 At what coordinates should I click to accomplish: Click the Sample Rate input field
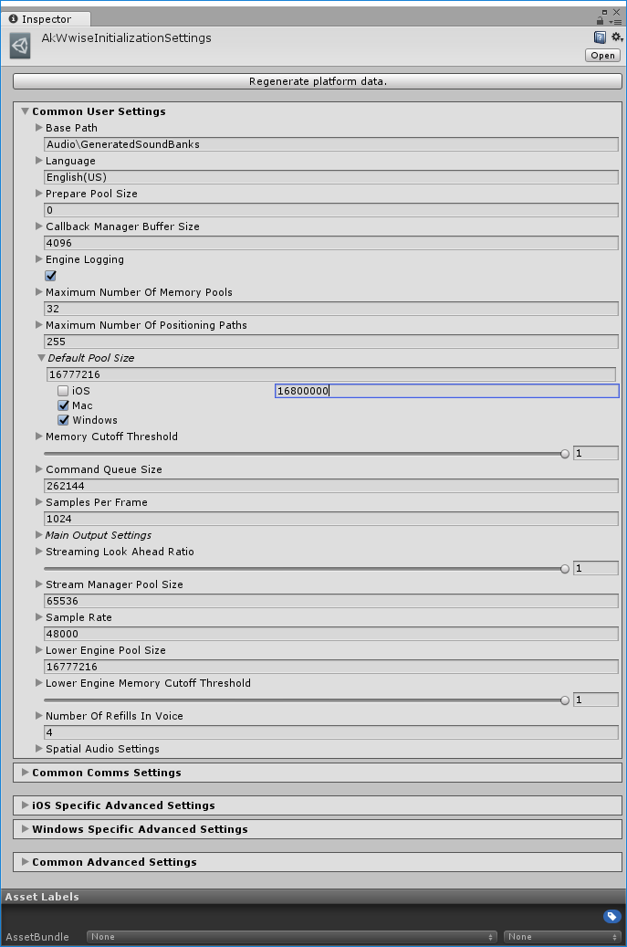tap(331, 634)
